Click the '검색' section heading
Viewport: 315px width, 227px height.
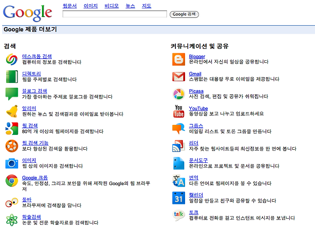10,46
